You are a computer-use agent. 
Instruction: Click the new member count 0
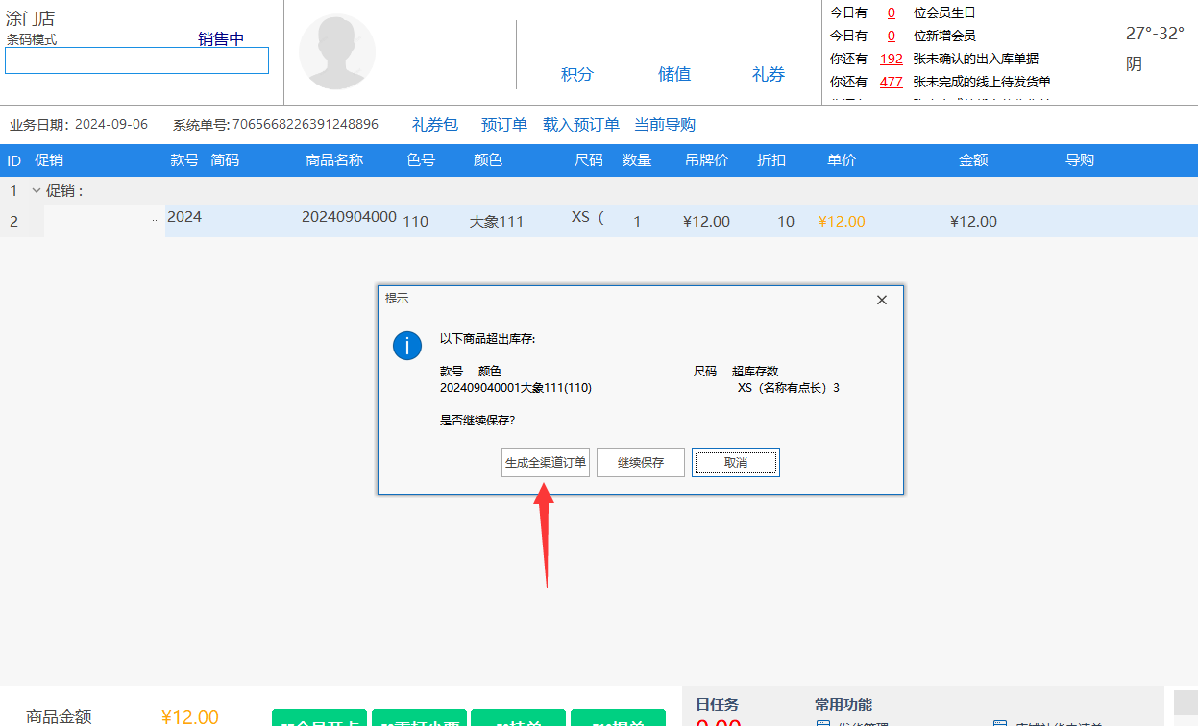(x=892, y=36)
